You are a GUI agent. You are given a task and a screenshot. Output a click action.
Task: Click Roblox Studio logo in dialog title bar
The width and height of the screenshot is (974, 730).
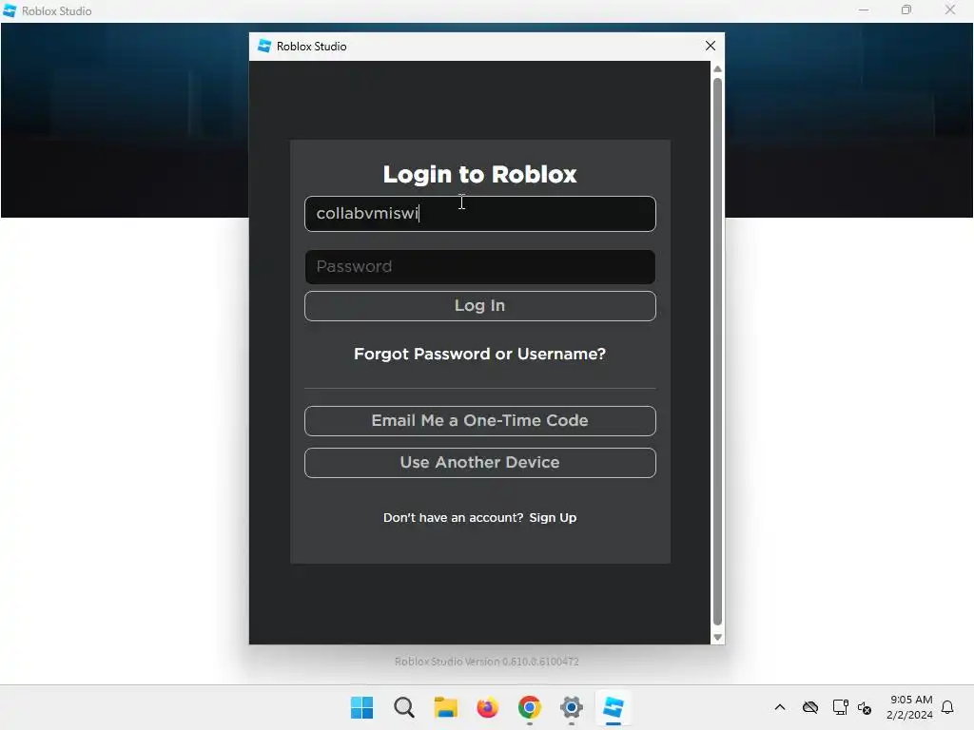(264, 46)
